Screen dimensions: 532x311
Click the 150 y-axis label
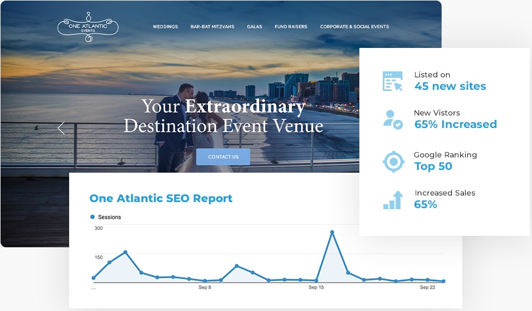click(x=99, y=258)
